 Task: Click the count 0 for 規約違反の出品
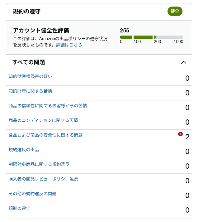pos(187,152)
